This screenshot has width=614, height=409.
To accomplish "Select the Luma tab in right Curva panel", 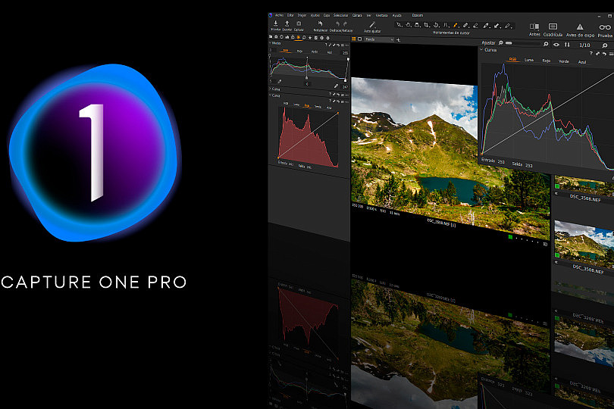I will click(x=529, y=60).
